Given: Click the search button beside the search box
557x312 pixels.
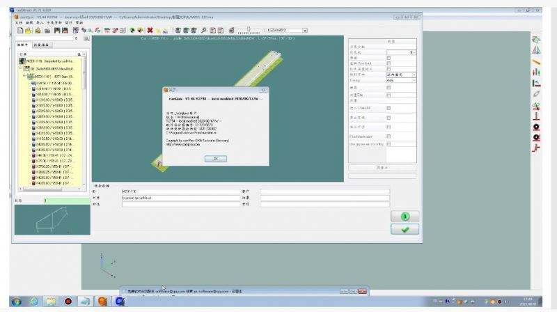Looking at the screenshot, I should tap(86, 38).
